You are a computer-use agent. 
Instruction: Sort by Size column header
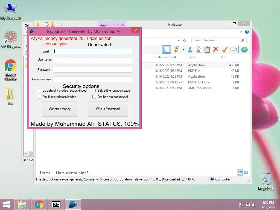click(x=224, y=57)
